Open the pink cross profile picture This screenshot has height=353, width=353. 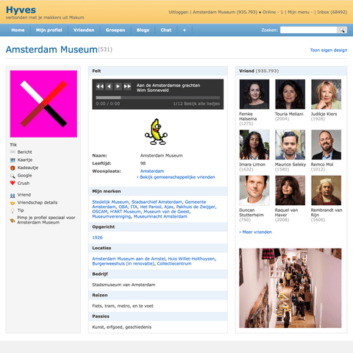point(43,104)
